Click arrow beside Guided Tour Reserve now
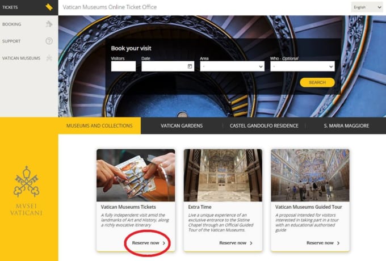The height and width of the screenshot is (261, 386). pos(338,243)
